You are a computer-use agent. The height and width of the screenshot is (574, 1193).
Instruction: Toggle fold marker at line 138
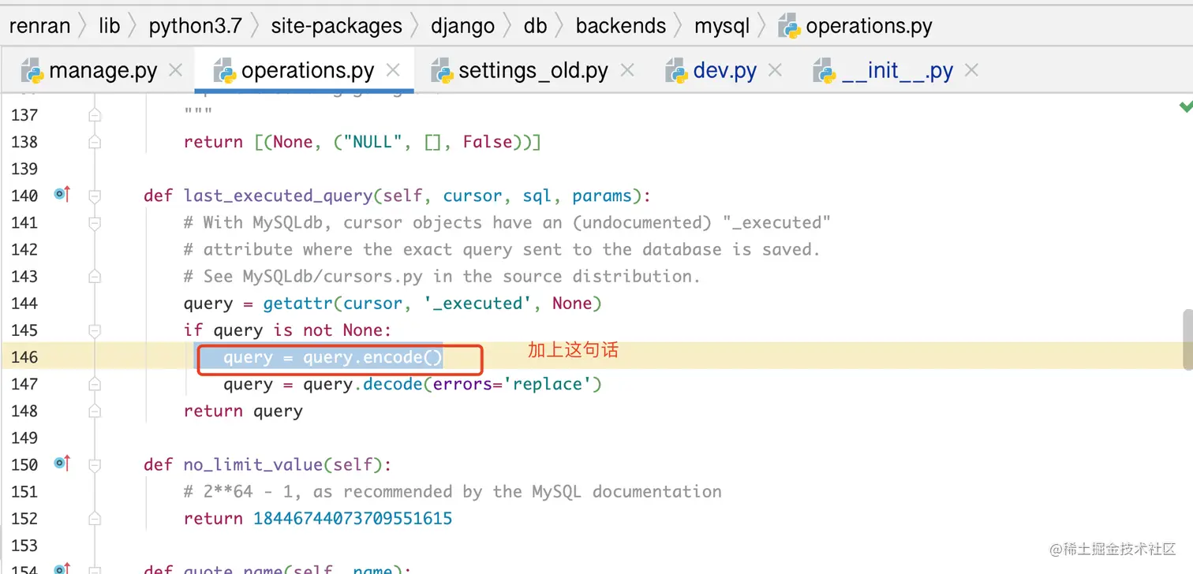[95, 142]
